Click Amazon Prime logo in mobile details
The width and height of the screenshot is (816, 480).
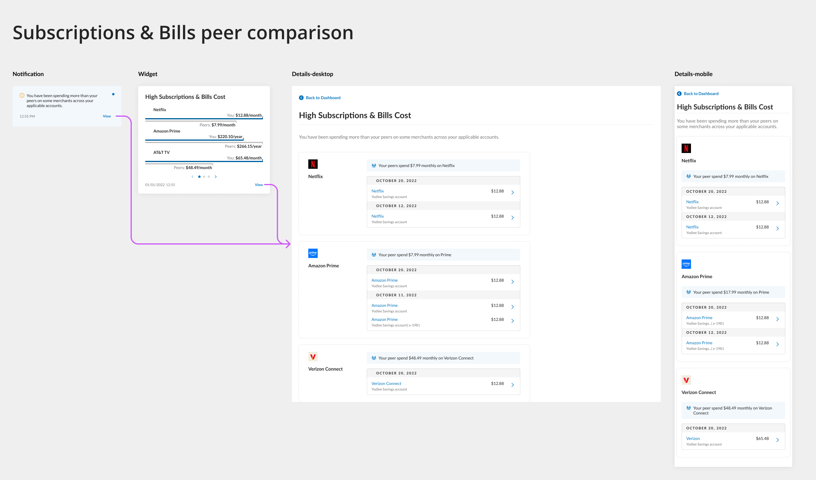click(686, 264)
